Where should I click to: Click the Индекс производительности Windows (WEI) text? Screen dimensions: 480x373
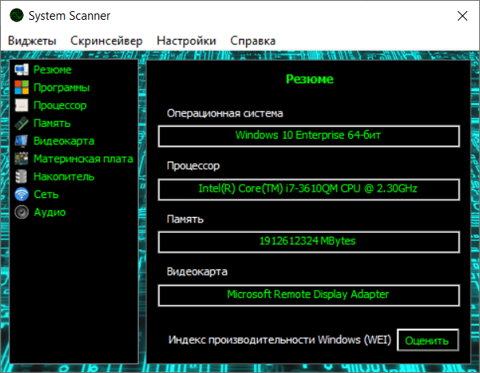click(x=279, y=340)
